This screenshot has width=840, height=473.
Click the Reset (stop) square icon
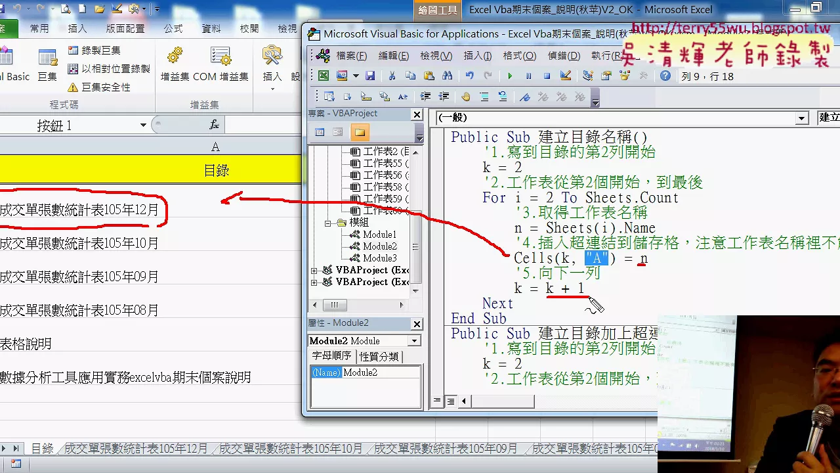pos(547,76)
